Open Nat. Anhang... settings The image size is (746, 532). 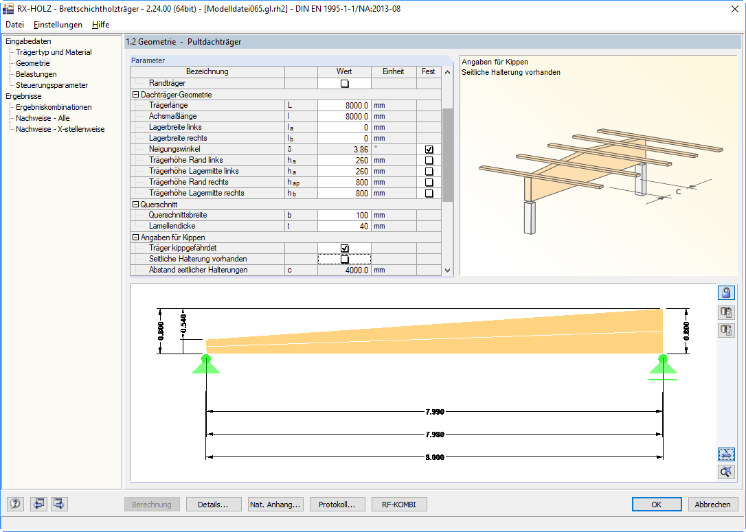tap(275, 505)
